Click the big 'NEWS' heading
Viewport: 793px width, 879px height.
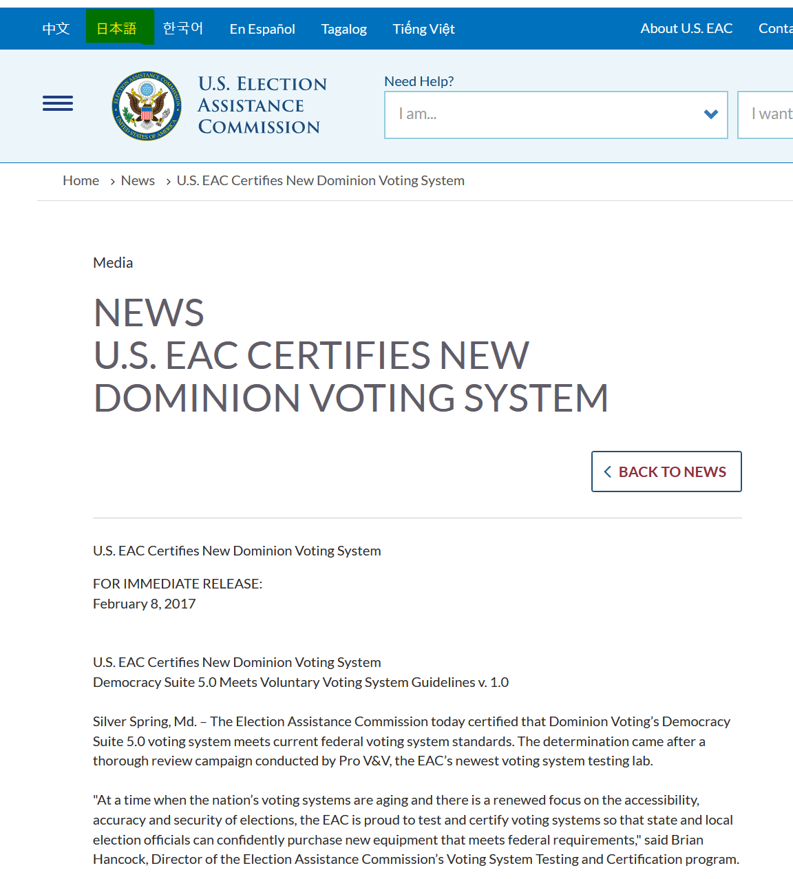click(149, 313)
